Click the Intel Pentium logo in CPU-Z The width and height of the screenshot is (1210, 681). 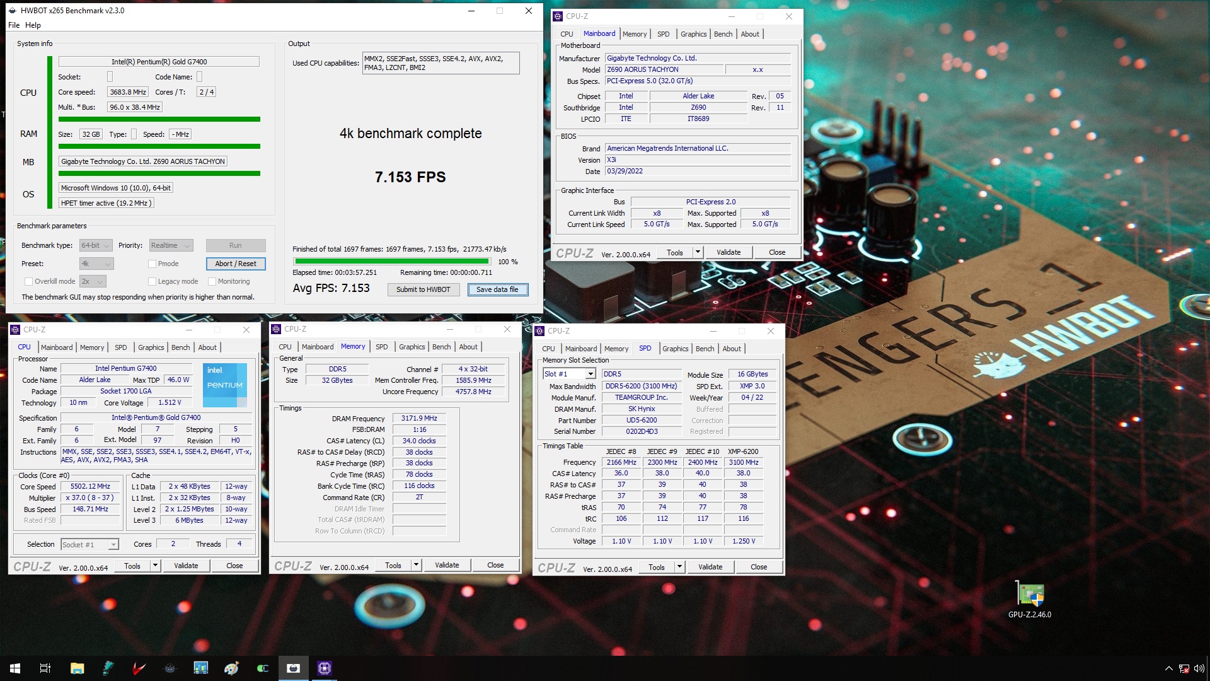click(225, 385)
